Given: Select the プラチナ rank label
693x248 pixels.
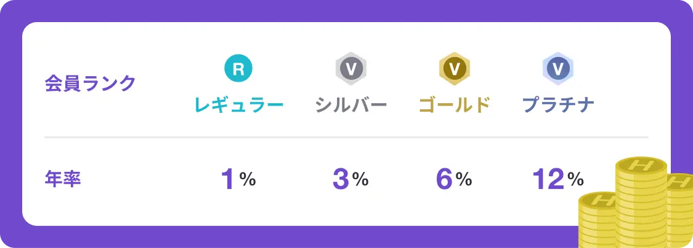Looking at the screenshot, I should 557,106.
